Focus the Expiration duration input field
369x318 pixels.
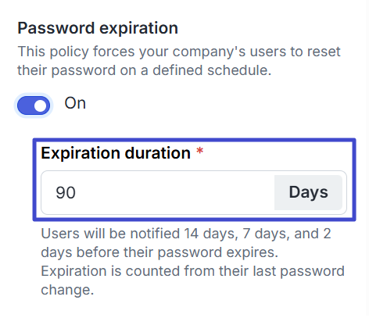[x=158, y=192]
